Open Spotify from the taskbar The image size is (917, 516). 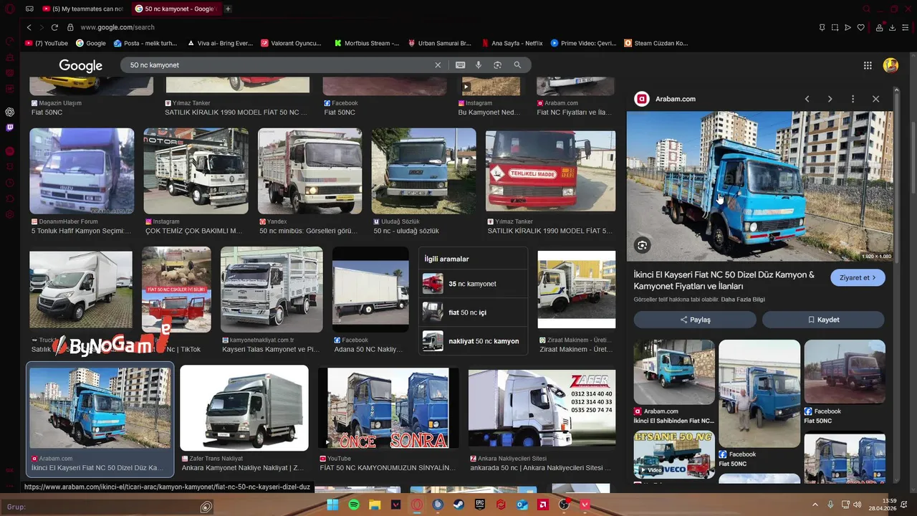point(354,505)
